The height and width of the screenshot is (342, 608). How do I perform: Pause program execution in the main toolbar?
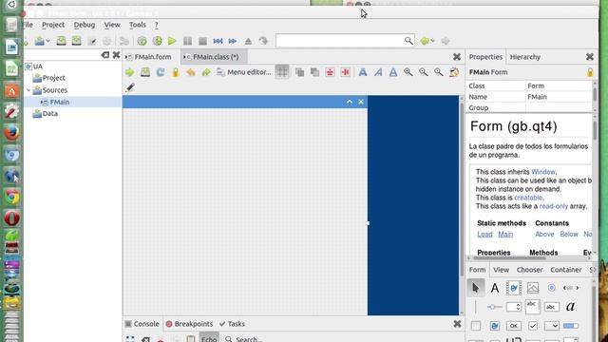pos(188,41)
